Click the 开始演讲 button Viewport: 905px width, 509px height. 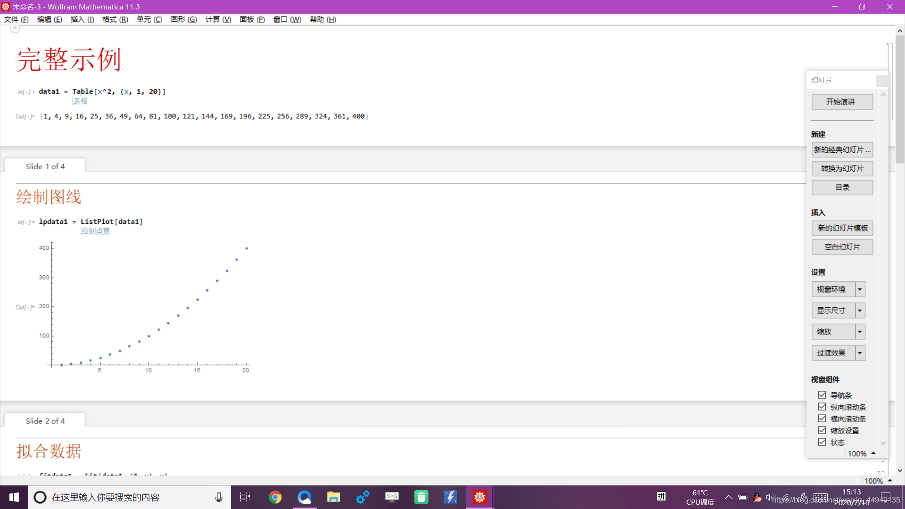pos(842,102)
